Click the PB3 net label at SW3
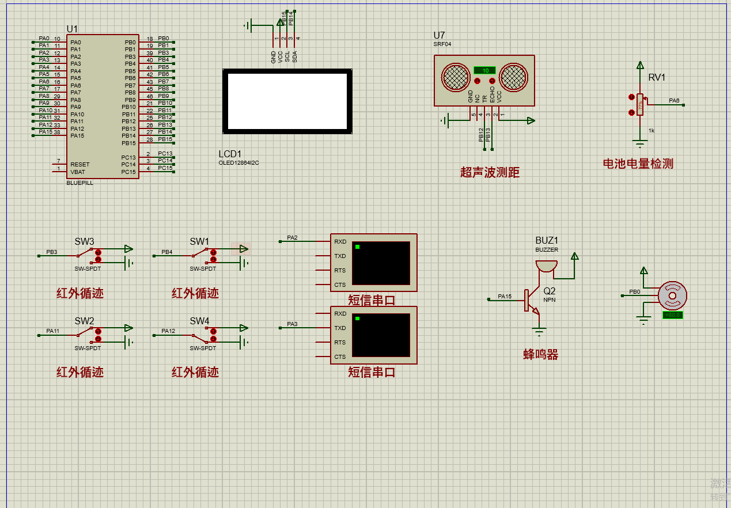Image resolution: width=731 pixels, height=508 pixels. click(x=52, y=252)
